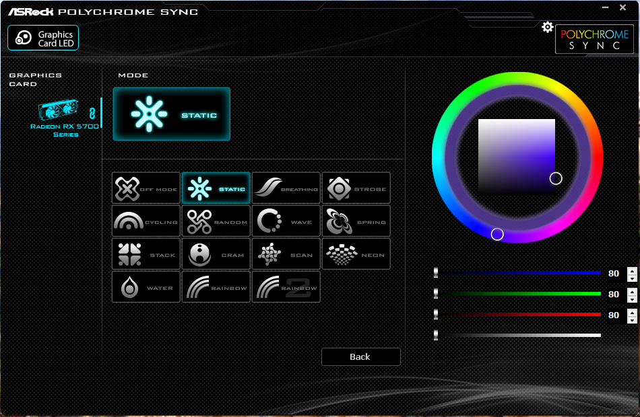
Task: Set the Stack lighting mode
Action: click(x=146, y=254)
